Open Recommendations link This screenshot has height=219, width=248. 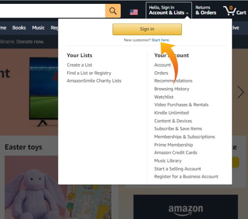point(173,81)
